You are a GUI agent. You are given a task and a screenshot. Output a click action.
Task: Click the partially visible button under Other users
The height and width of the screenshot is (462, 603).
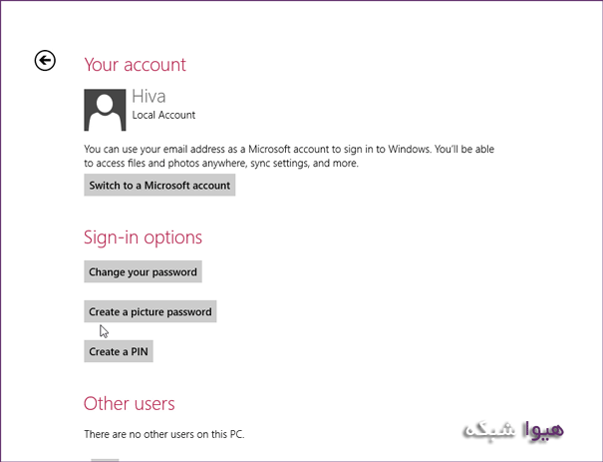pos(105,459)
